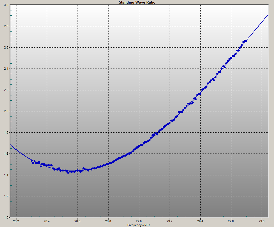Click the 29.0 frequency tick label
274x227 pixels.
139,221
